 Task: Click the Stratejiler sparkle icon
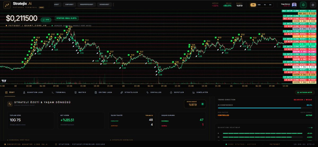coord(122,92)
